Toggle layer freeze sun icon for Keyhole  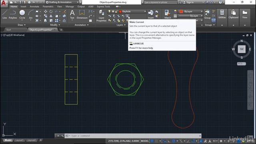click(113, 12)
